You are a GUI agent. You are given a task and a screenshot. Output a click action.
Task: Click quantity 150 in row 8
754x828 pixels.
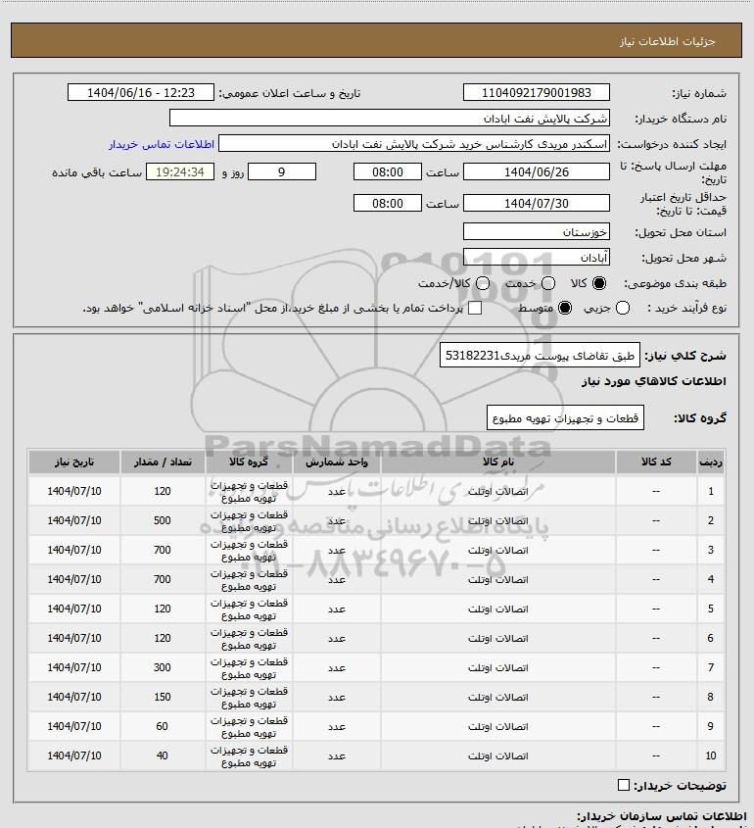point(163,697)
